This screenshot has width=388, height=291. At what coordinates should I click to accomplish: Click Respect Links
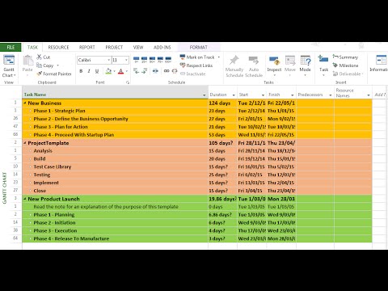coord(196,65)
